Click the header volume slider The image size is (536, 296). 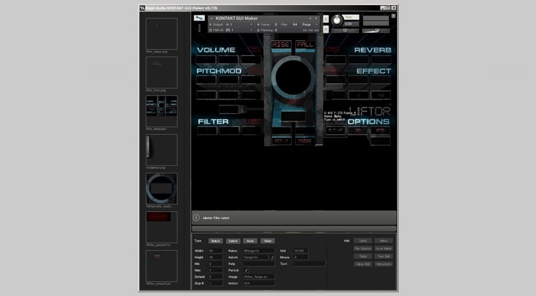[x=376, y=31]
